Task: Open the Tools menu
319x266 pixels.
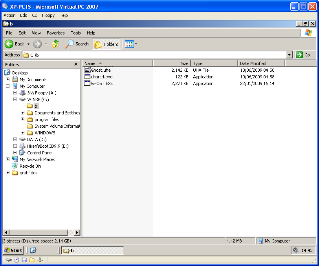Action: tap(76, 33)
